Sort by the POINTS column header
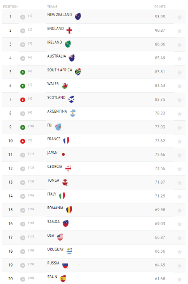The width and height of the screenshot is (188, 284). click(x=160, y=7)
